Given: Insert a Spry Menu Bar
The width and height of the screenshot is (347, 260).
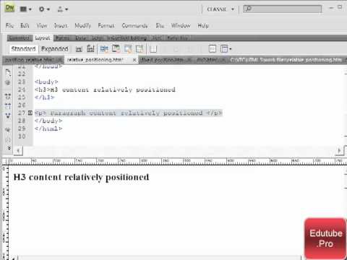Looking at the screenshot, I should point(104,49).
